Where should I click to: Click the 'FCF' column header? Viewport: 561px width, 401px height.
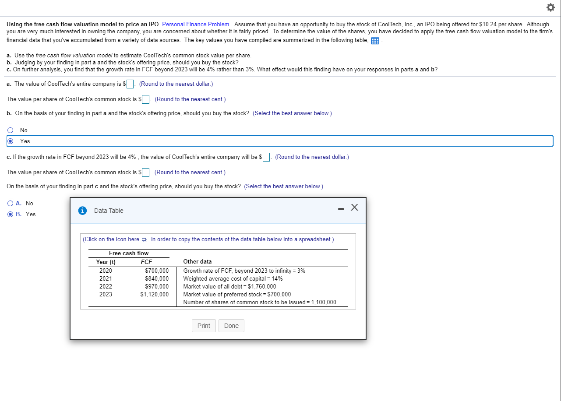[146, 262]
